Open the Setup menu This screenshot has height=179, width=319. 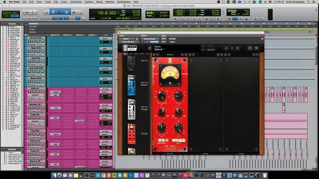pyautogui.click(x=99, y=2)
